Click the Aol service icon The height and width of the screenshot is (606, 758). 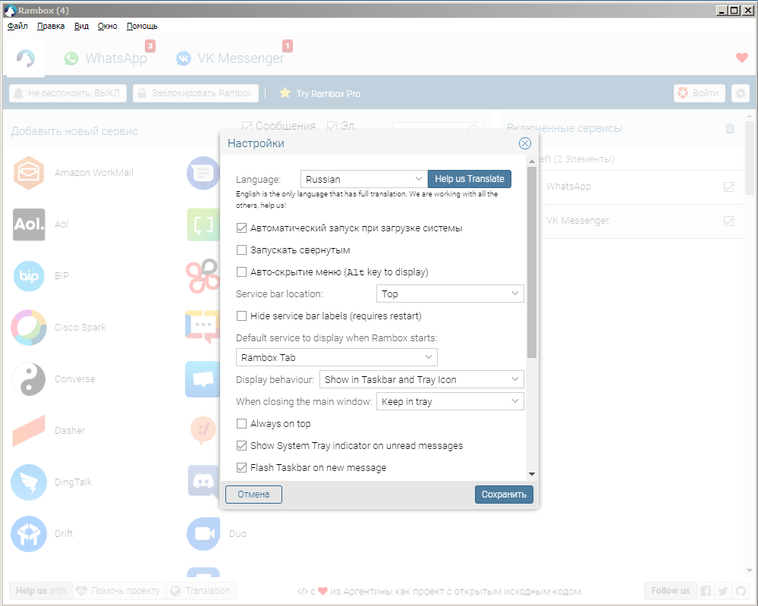click(x=29, y=225)
